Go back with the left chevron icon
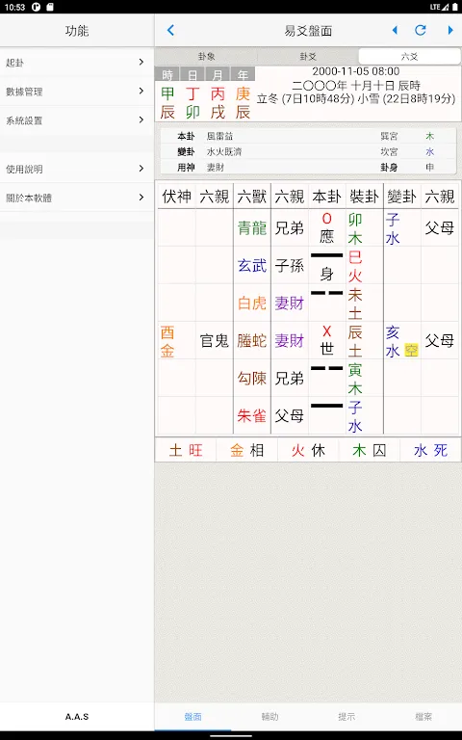 point(170,30)
